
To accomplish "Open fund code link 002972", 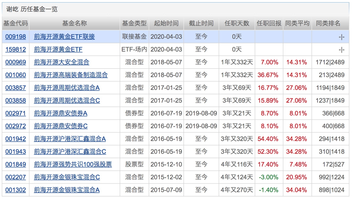I will pos(15,126).
